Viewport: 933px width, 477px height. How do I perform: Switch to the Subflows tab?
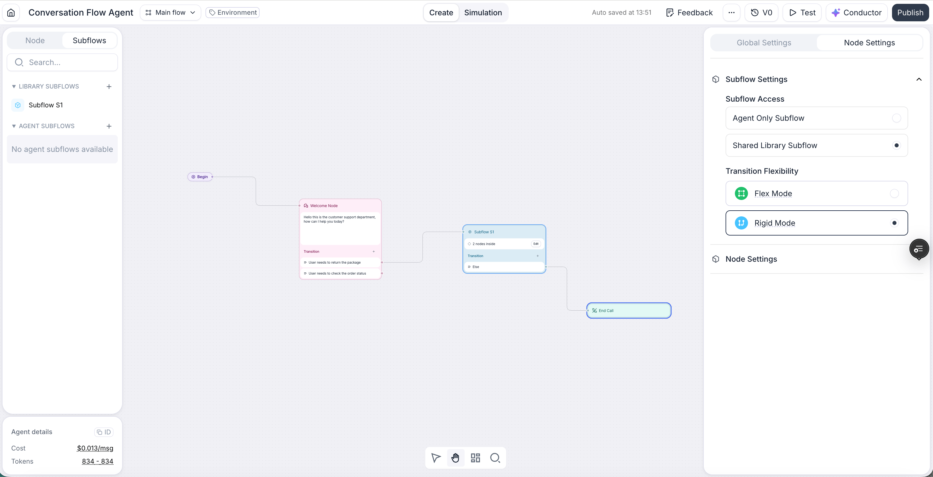point(89,40)
